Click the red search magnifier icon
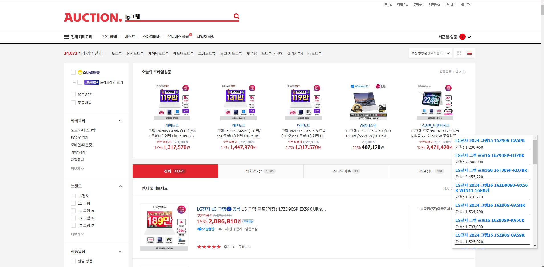 pyautogui.click(x=236, y=16)
